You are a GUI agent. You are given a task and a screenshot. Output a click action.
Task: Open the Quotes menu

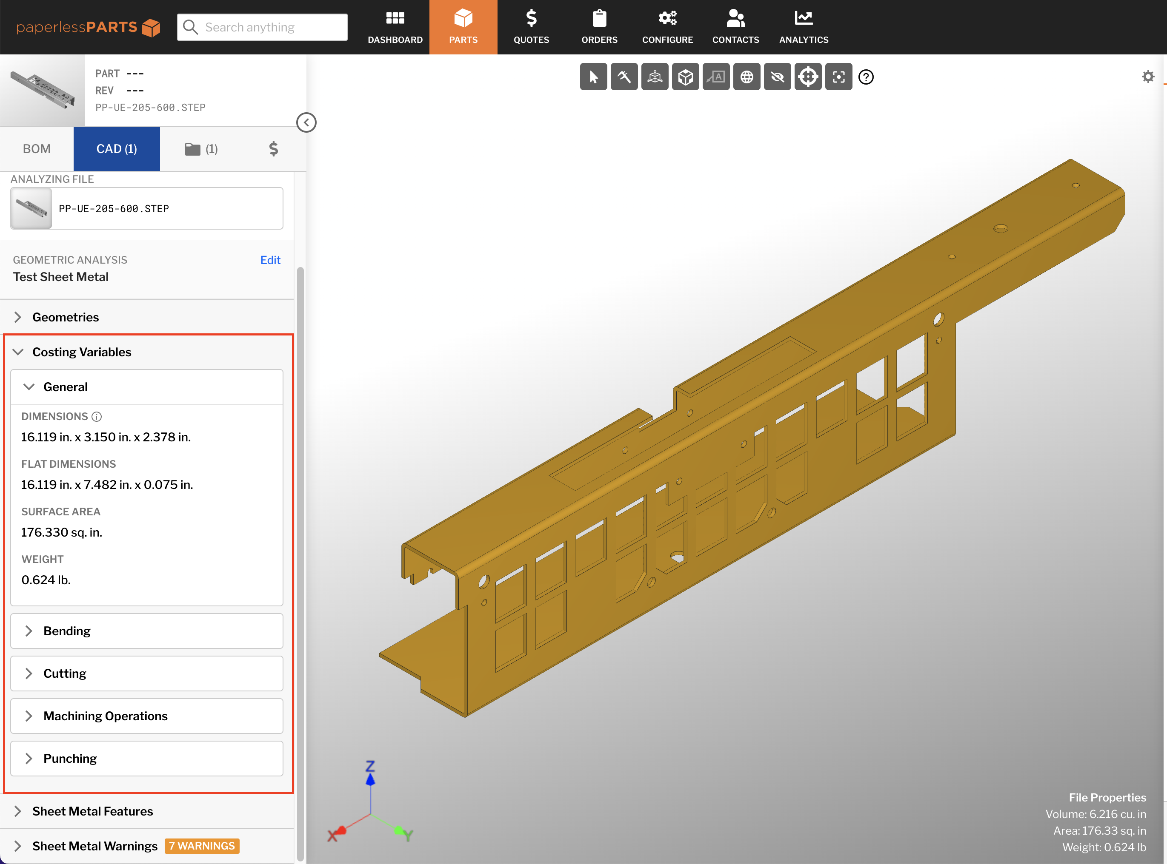531,27
